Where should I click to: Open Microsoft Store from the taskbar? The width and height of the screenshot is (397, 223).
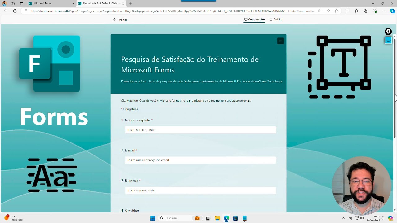pyautogui.click(x=235, y=218)
